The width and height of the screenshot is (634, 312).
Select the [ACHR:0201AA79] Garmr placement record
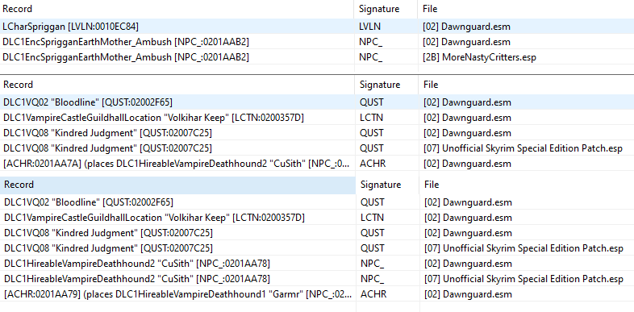pos(178,294)
